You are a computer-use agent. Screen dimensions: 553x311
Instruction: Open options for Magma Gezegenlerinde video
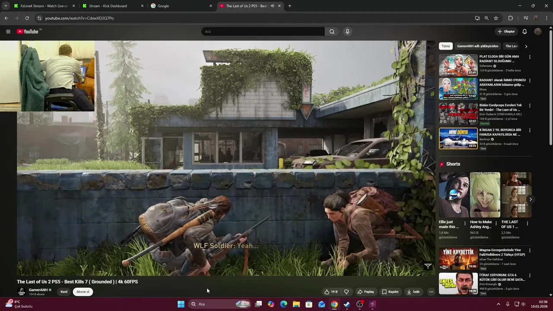point(530,251)
